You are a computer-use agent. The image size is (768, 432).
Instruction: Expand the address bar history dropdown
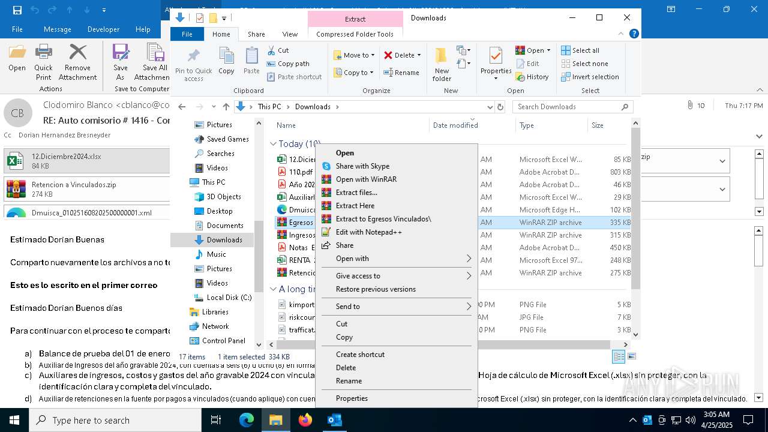[490, 107]
